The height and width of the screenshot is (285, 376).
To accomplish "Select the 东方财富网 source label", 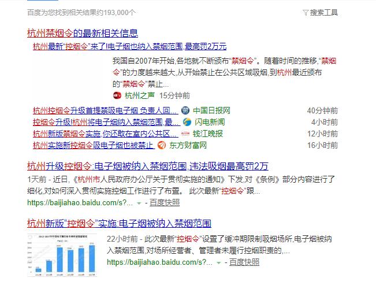I will tap(188, 145).
